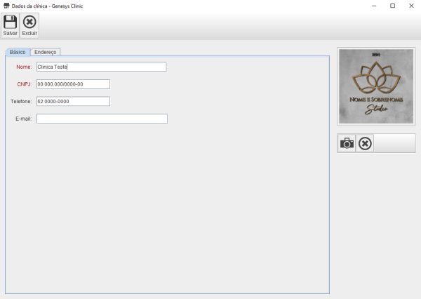Image resolution: width=421 pixels, height=299 pixels.
Task: Click the clinic logo preview image
Action: [x=375, y=86]
